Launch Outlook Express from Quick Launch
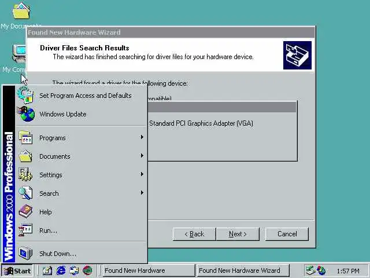370x278 pixels. point(74,270)
